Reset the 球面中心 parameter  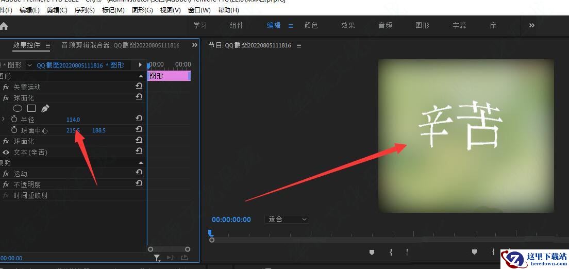139,129
